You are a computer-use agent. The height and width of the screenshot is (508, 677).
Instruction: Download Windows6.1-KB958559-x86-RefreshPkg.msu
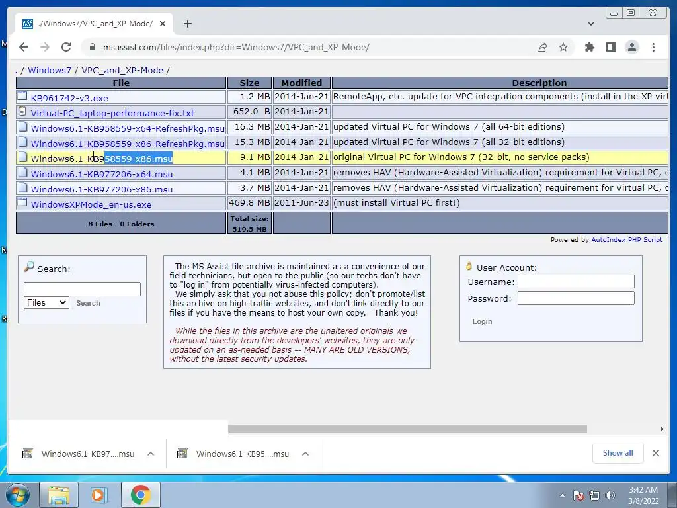(128, 144)
